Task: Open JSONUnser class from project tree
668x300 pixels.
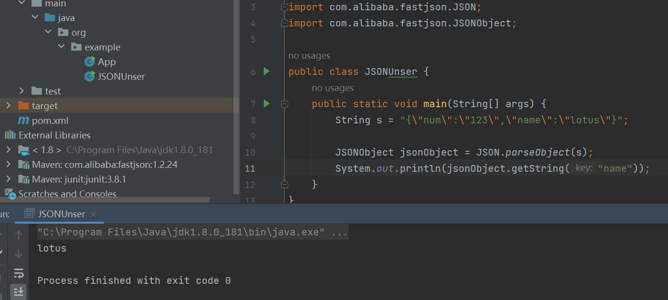Action: click(x=121, y=76)
